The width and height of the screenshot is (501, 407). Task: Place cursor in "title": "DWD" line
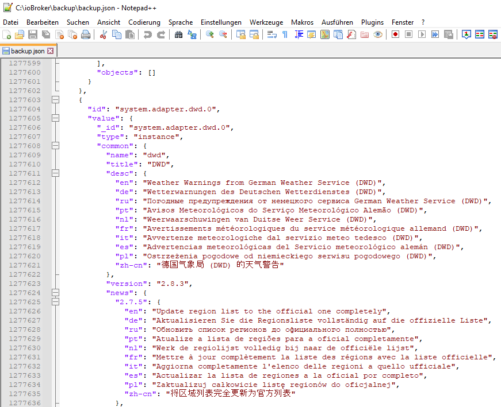click(x=140, y=164)
